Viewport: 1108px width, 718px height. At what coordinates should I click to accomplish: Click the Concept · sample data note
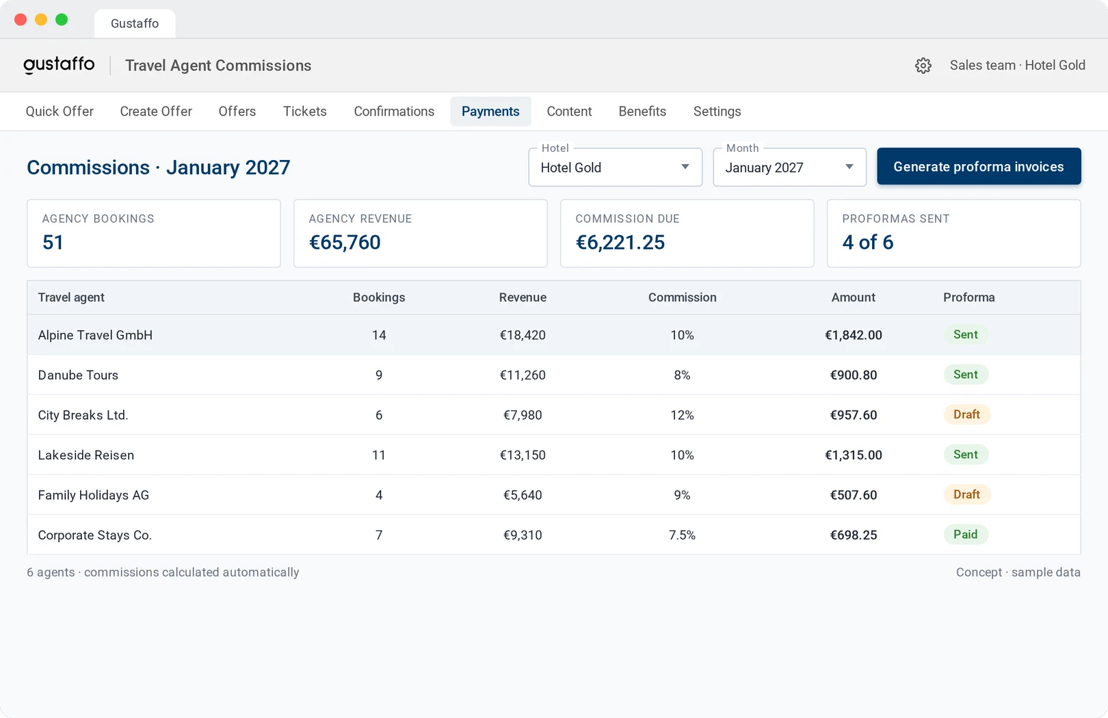tap(1018, 572)
